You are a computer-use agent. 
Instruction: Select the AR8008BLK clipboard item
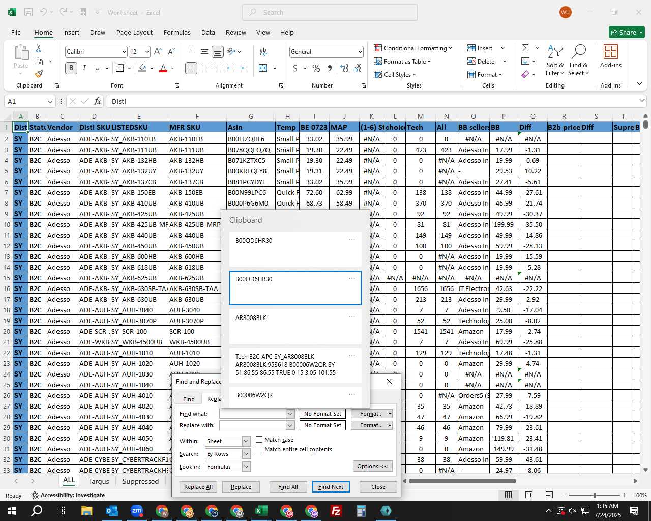tap(295, 327)
